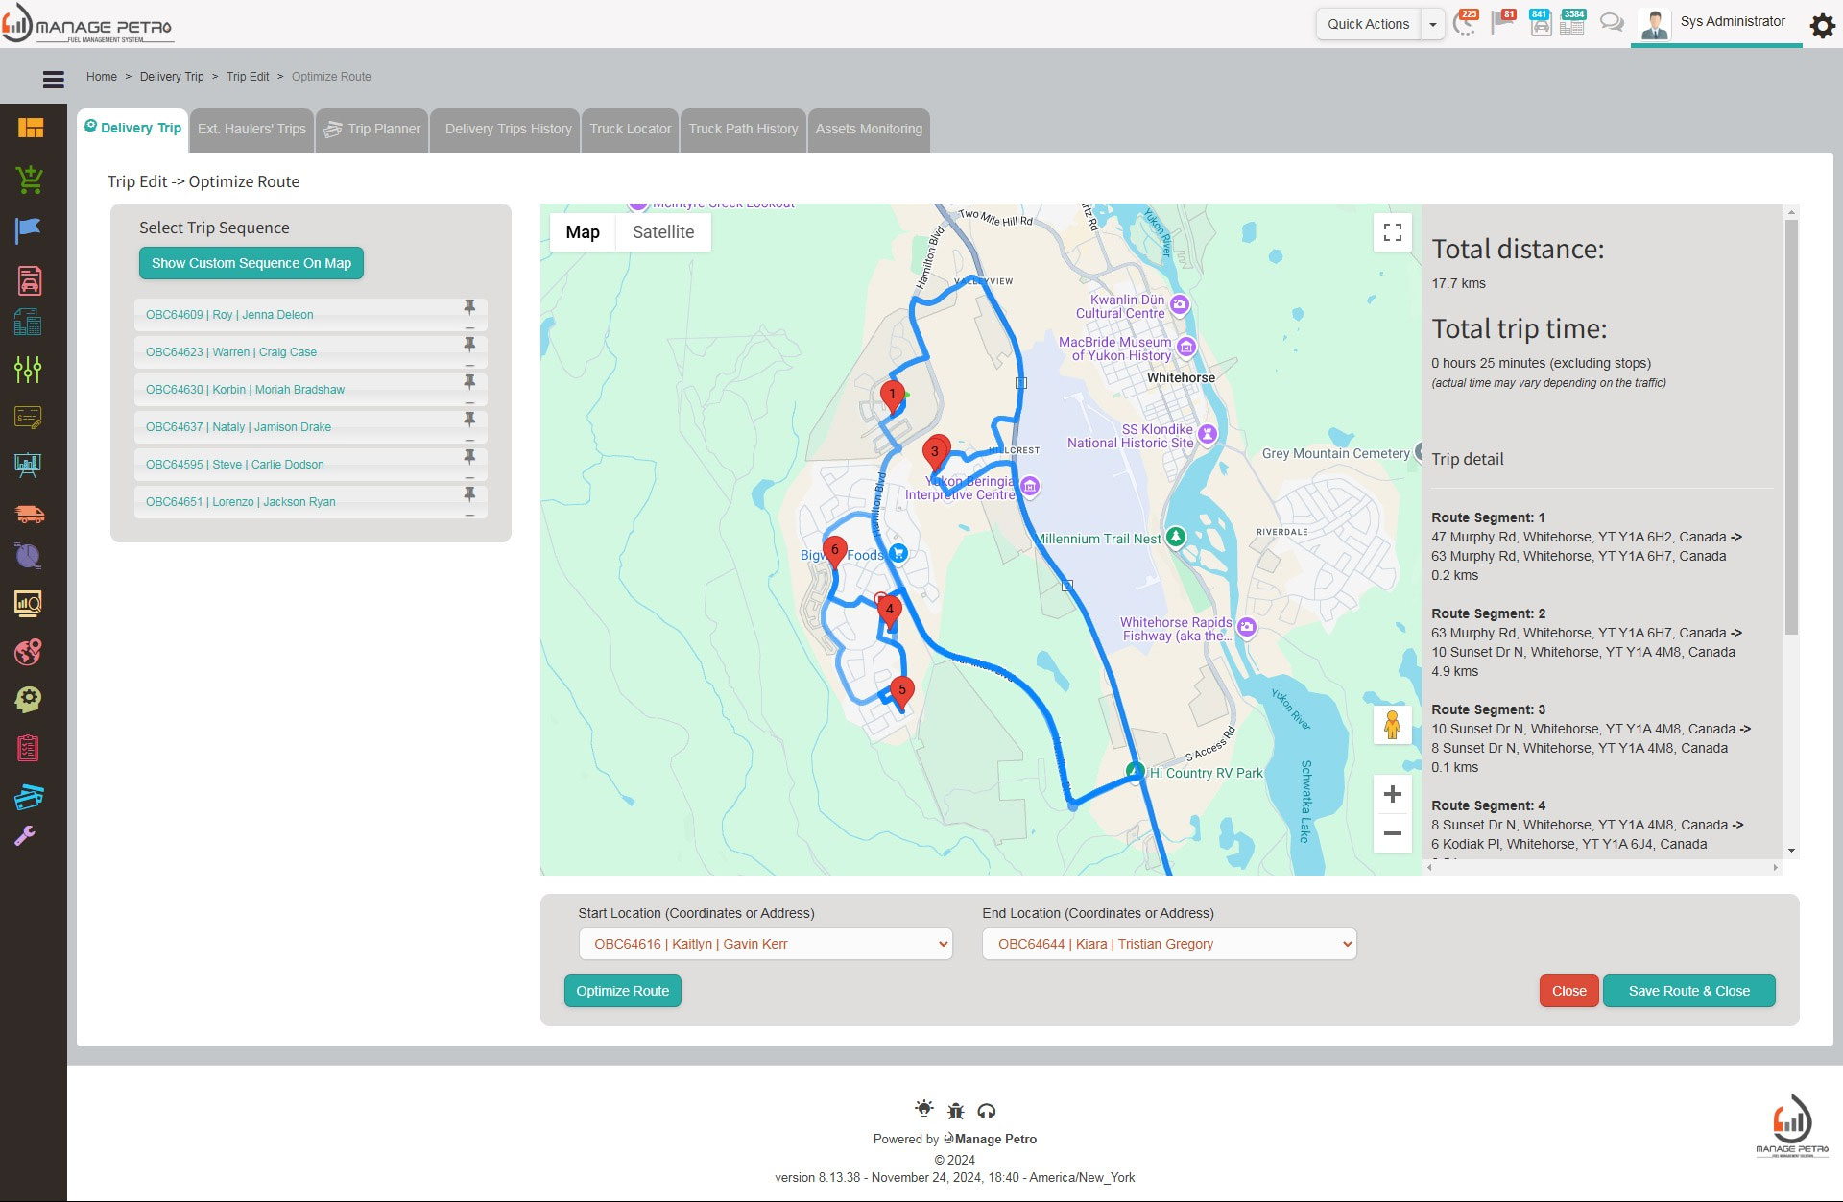Open the flag icon in the left sidebar
Viewport: 1843px width, 1202px height.
click(x=29, y=228)
